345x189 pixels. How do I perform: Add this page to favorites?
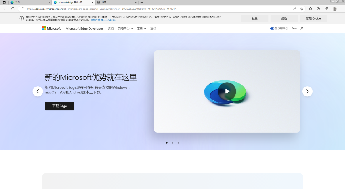click(x=301, y=9)
